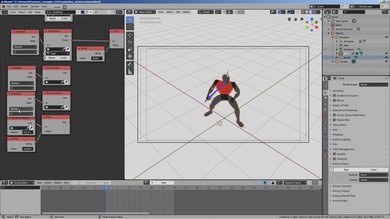Open the Action Editor mode dropdown
This screenshot has height=219, width=390.
(x=22, y=182)
